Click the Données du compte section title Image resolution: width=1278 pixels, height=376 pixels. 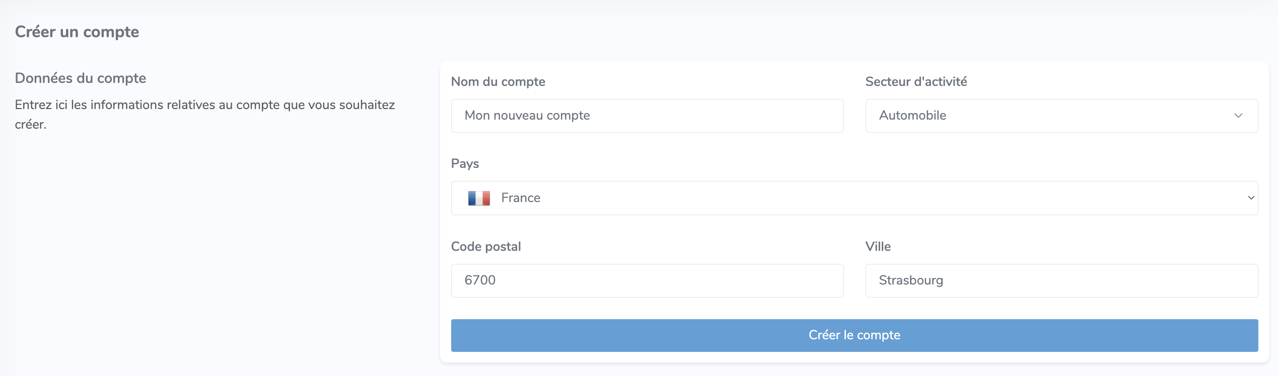tap(81, 78)
